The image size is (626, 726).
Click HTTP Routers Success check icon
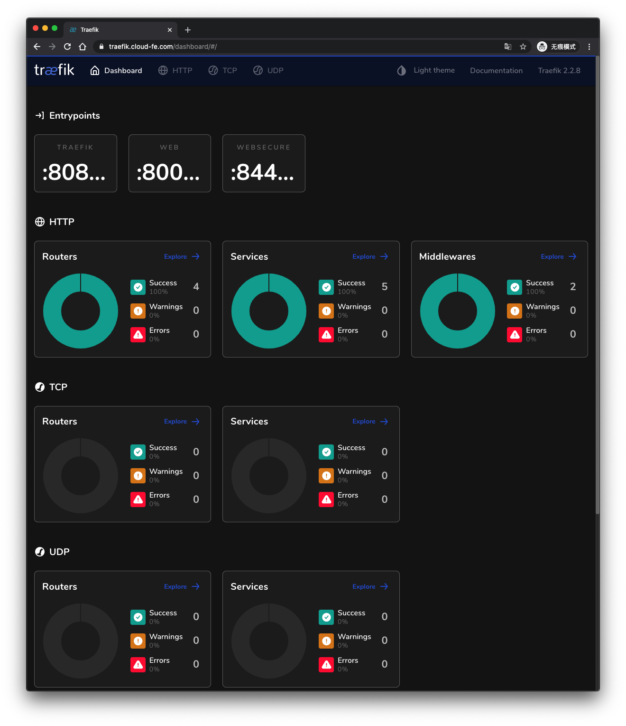(x=138, y=287)
